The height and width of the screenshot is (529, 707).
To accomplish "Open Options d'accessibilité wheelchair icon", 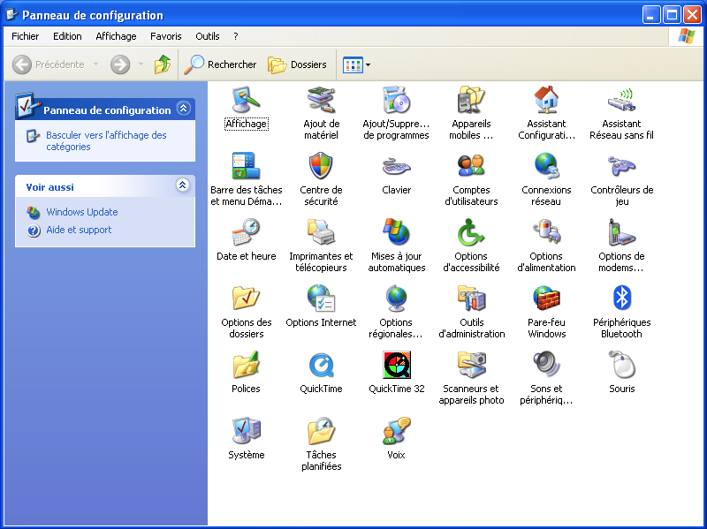I will [x=471, y=232].
